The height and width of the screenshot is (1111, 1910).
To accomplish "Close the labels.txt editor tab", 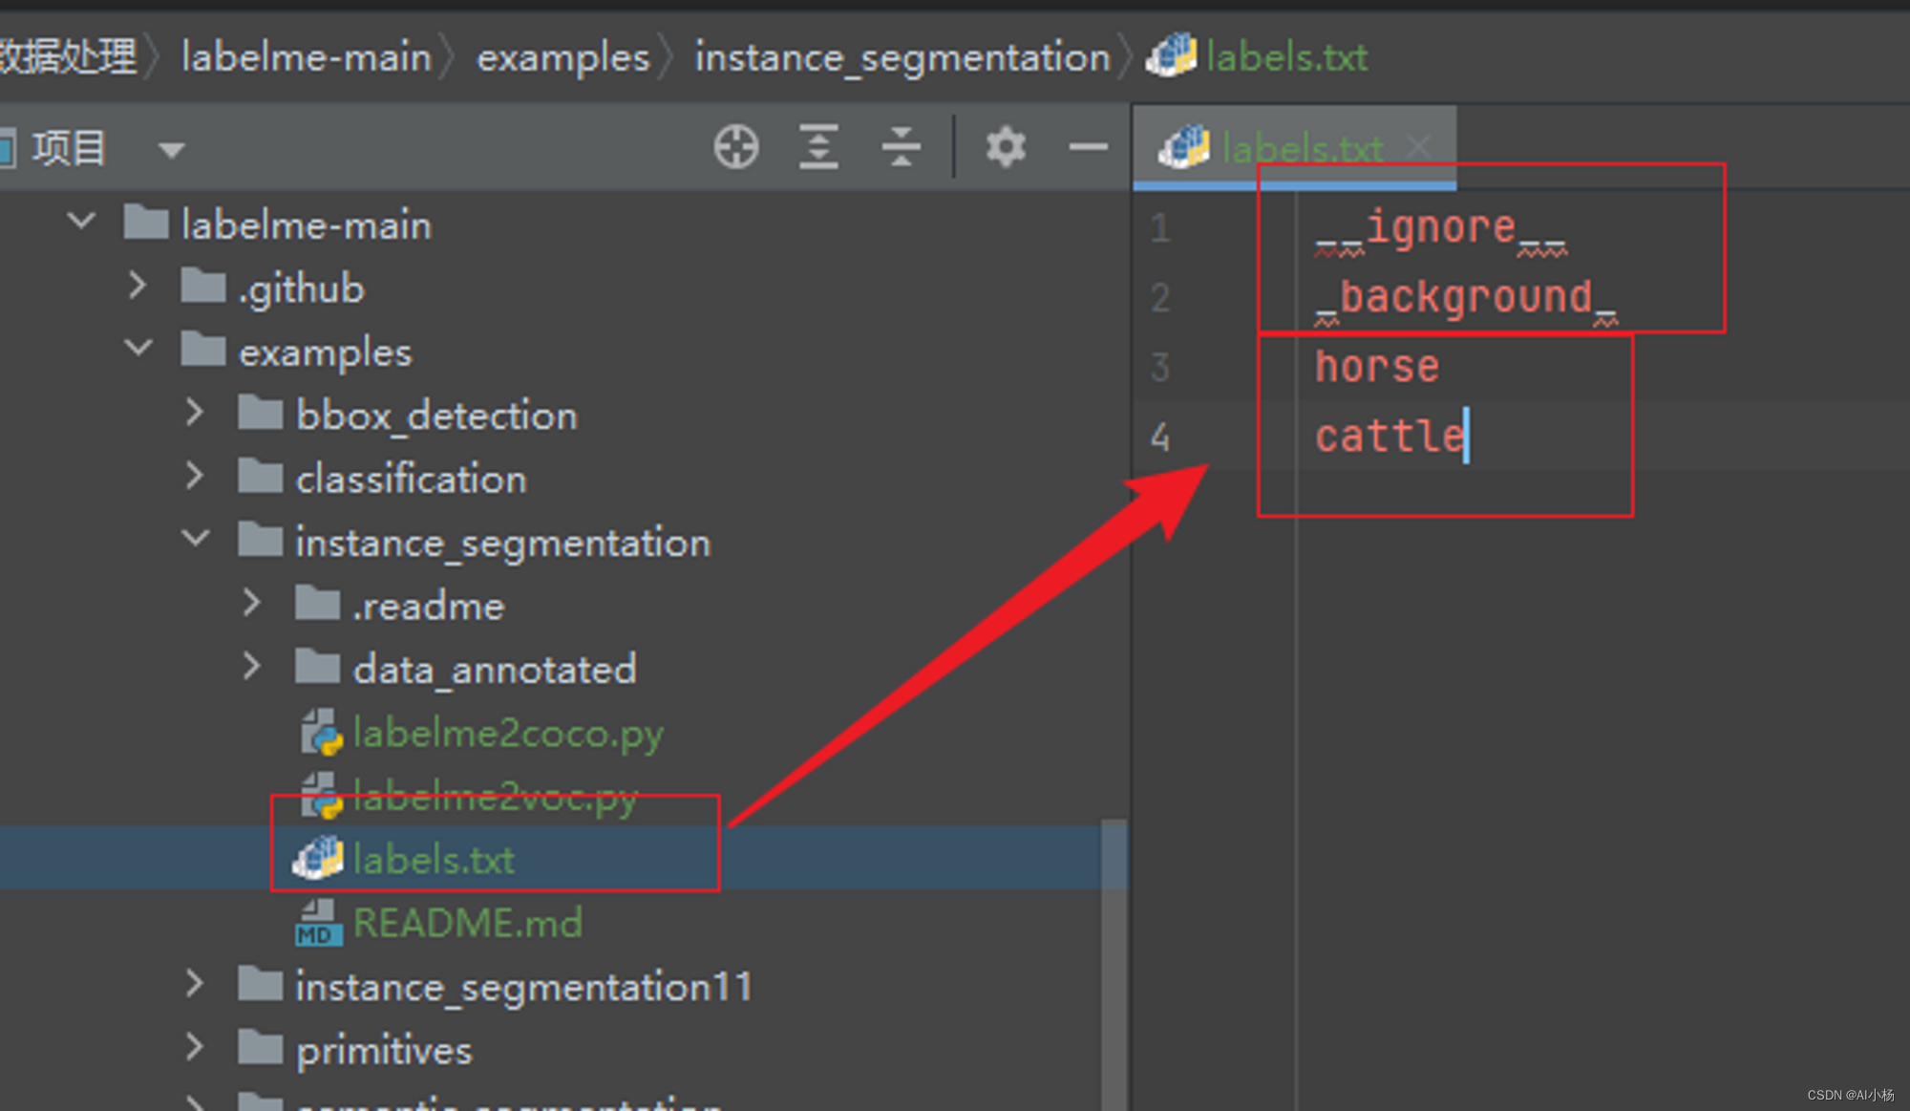I will [x=1419, y=147].
